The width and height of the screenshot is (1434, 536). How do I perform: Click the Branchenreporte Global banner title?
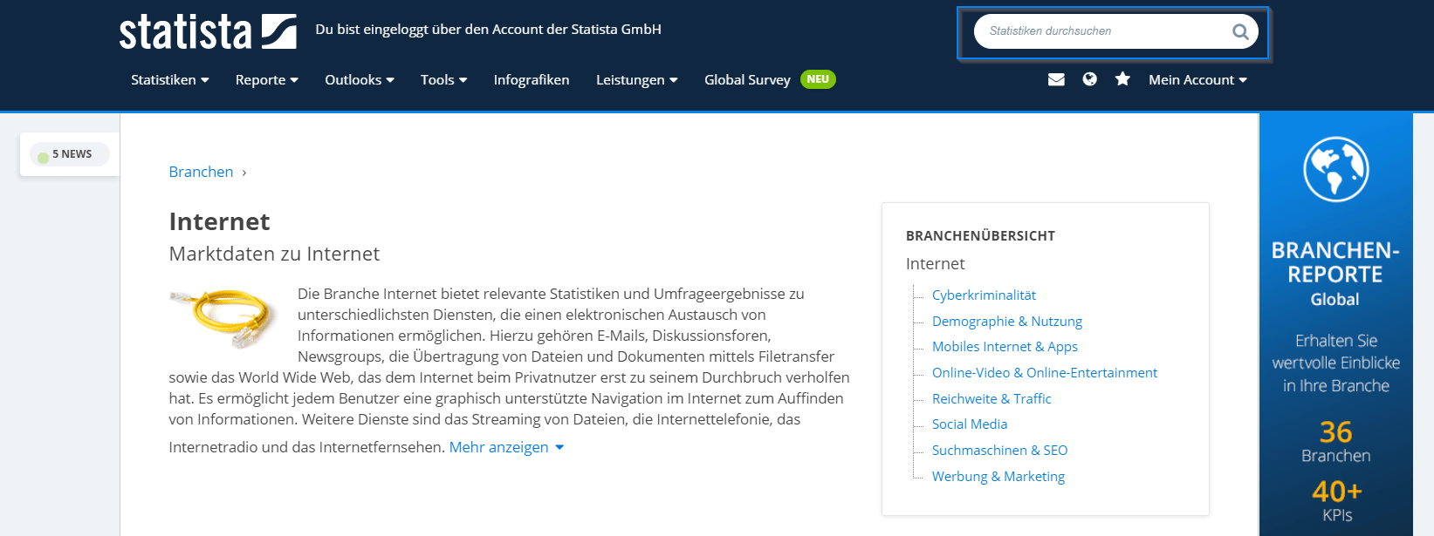[1335, 275]
